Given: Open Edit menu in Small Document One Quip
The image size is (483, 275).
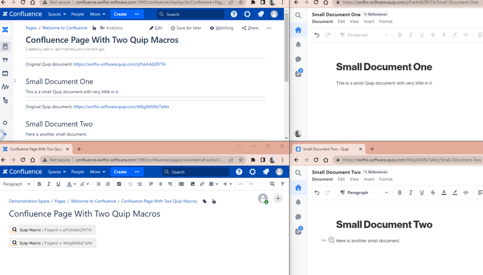Looking at the screenshot, I should pyautogui.click(x=341, y=22).
